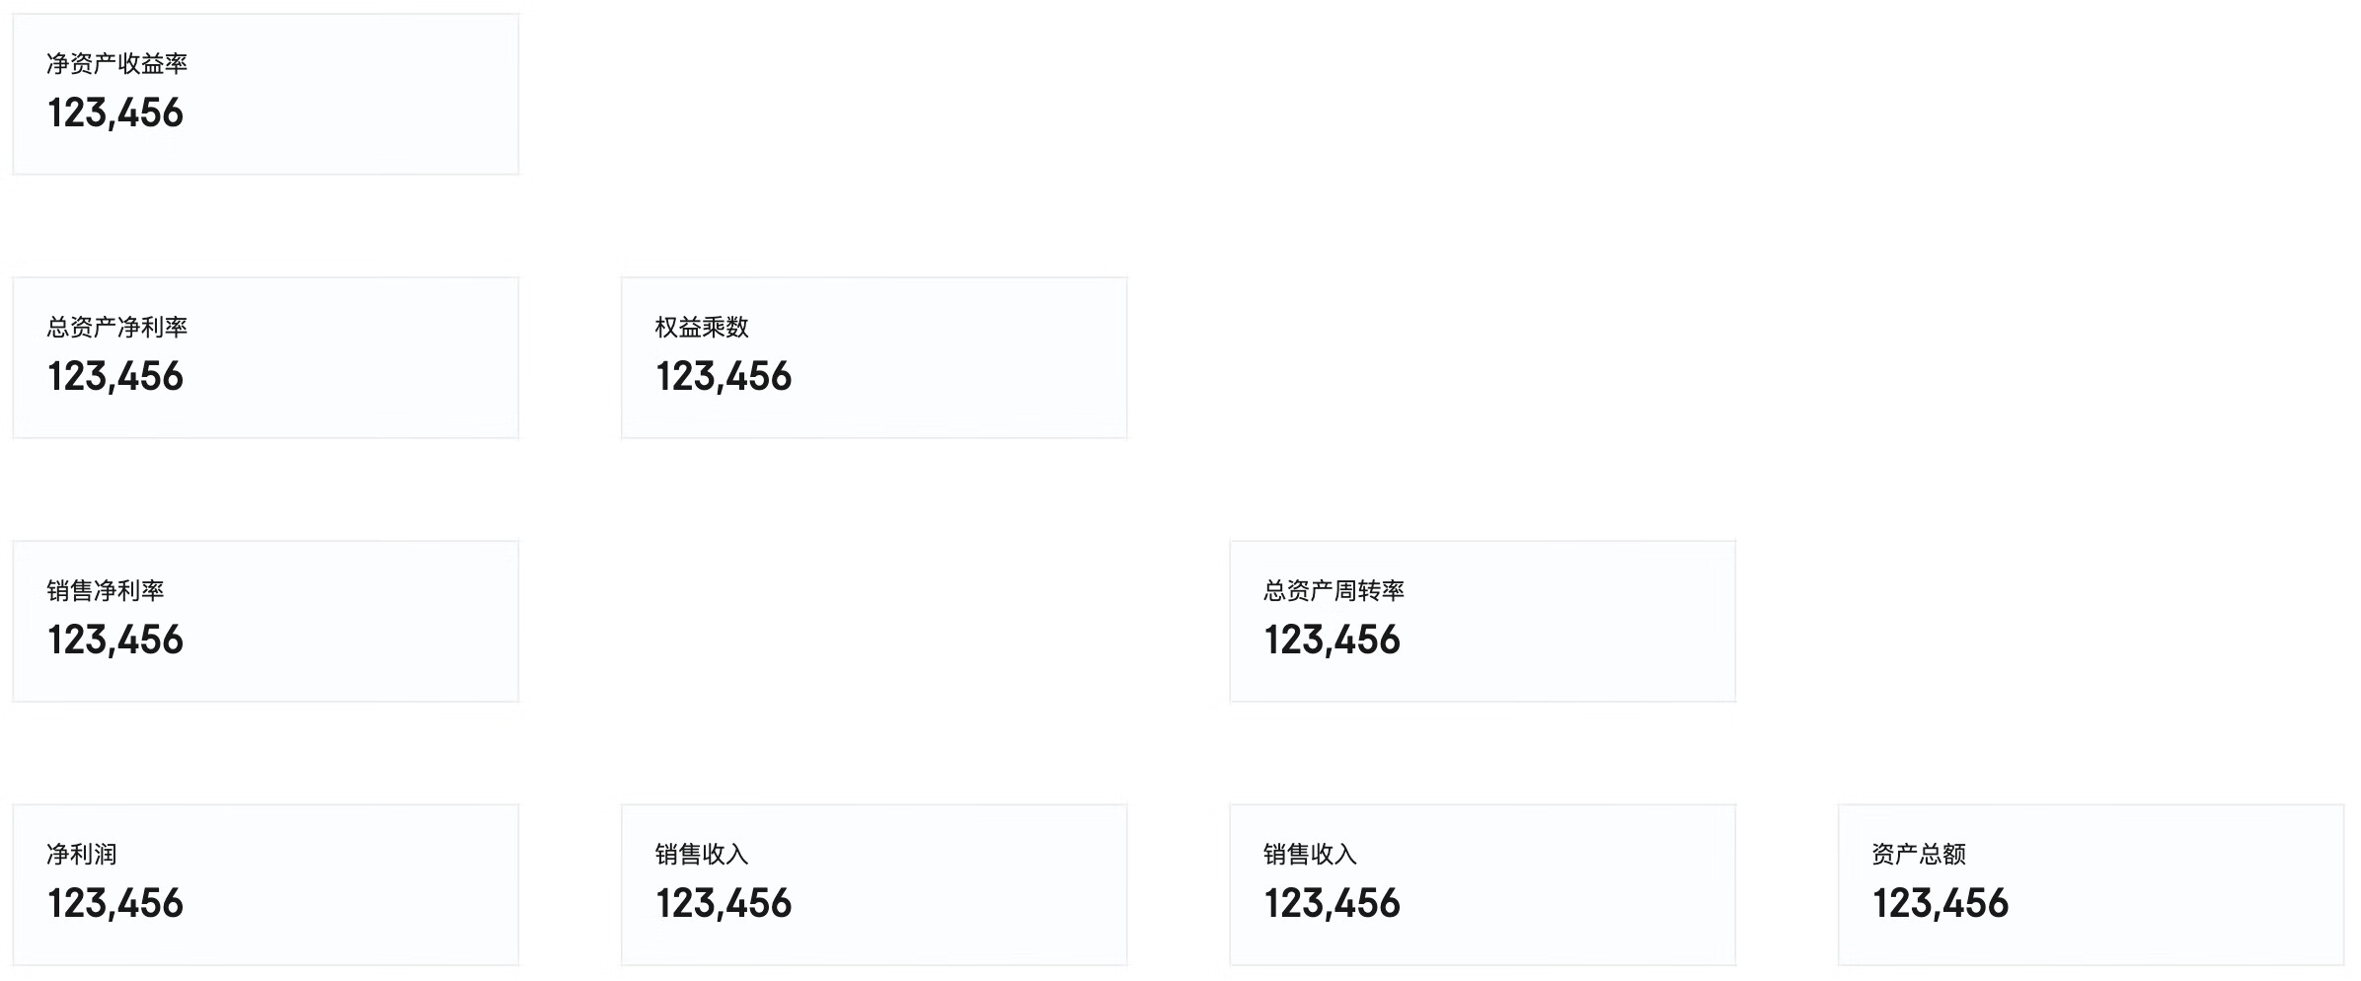Click the 净资产收益率 metric card
The height and width of the screenshot is (981, 2361).
[265, 94]
